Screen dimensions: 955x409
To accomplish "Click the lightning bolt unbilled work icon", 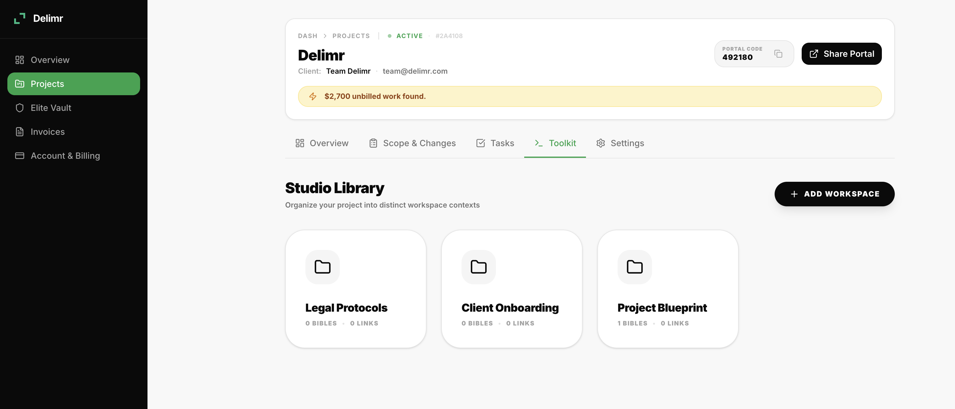I will click(312, 96).
